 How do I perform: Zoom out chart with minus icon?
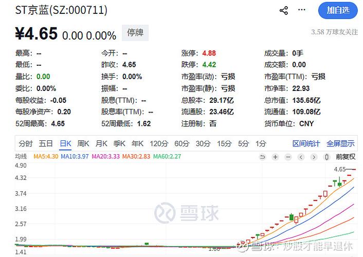pyautogui.click(x=288, y=157)
